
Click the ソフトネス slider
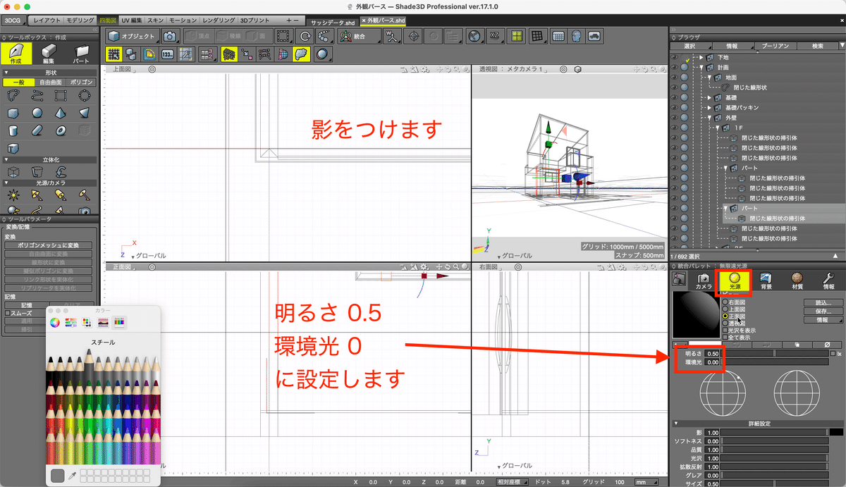[775, 441]
